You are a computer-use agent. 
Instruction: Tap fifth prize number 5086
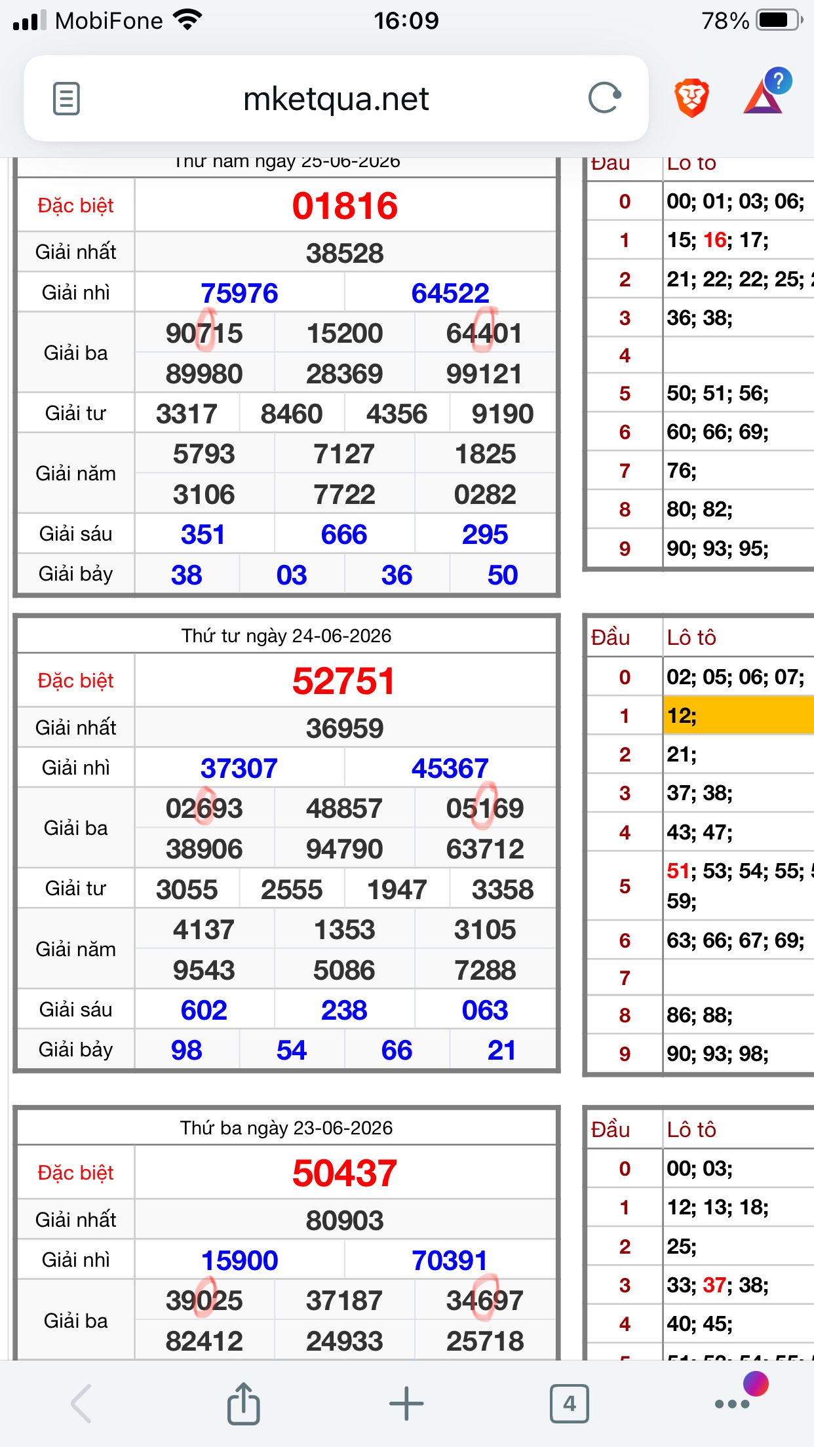[344, 970]
